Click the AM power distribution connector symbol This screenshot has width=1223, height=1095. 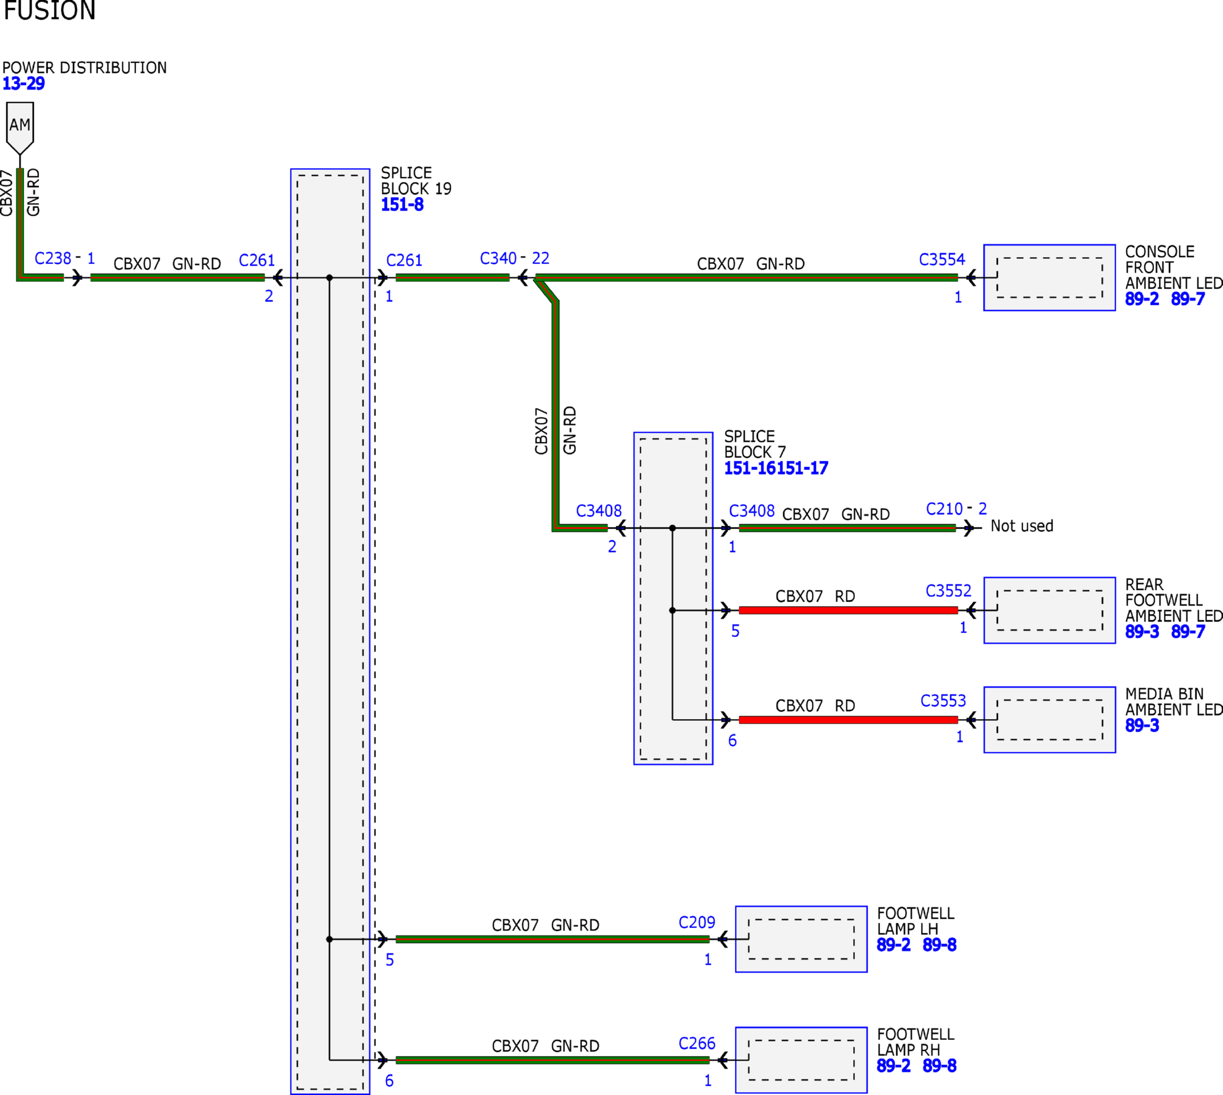pyautogui.click(x=20, y=128)
